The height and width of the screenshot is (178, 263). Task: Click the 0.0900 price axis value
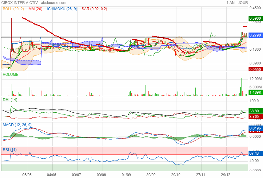[x=255, y=63]
